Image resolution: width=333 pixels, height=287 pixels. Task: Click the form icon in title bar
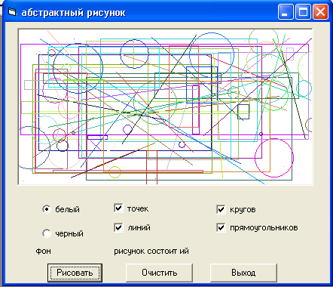[12, 11]
